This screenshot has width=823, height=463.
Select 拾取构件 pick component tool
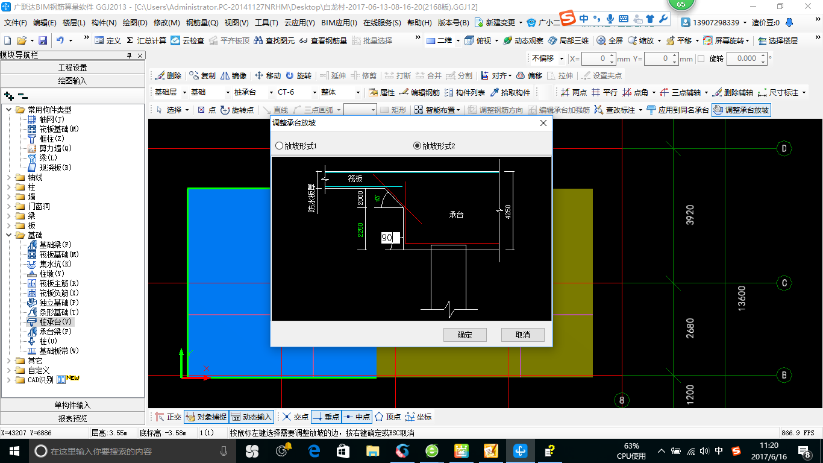510,92
